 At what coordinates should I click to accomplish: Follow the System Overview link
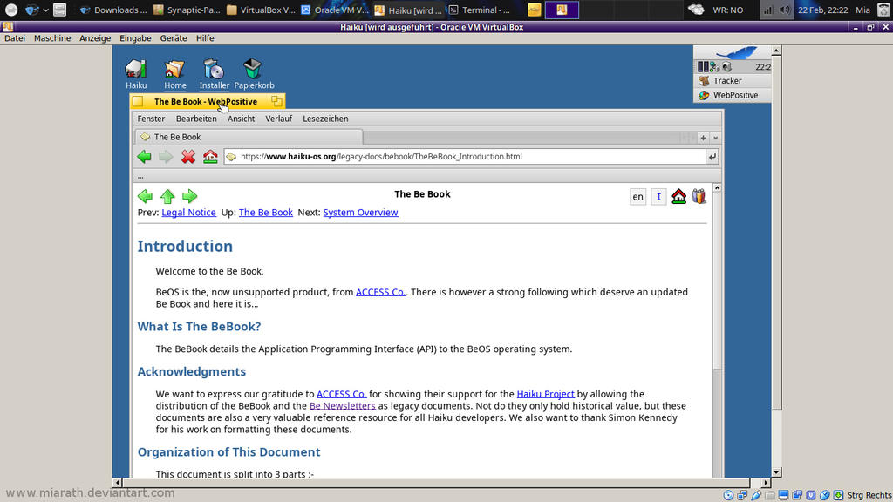[x=360, y=213]
